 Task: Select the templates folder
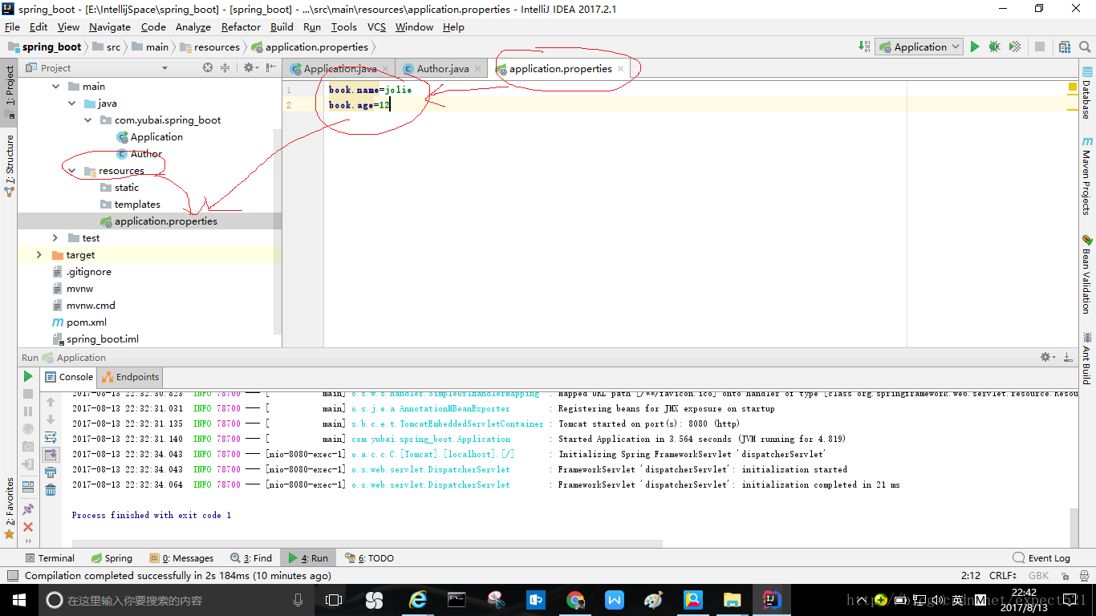pyautogui.click(x=137, y=204)
